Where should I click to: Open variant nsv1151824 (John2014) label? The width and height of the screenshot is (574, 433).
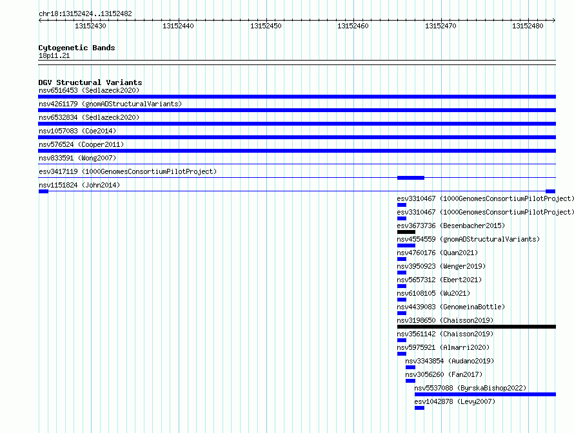click(x=79, y=185)
